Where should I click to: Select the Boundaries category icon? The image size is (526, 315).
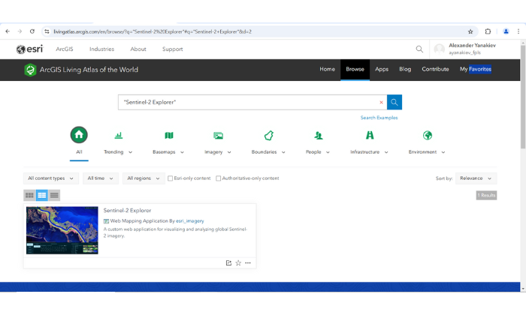[269, 135]
